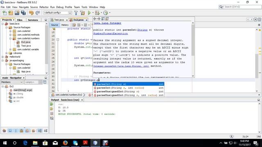Click the Navigator filters panel icon
The image size is (262, 147).
(45, 82)
